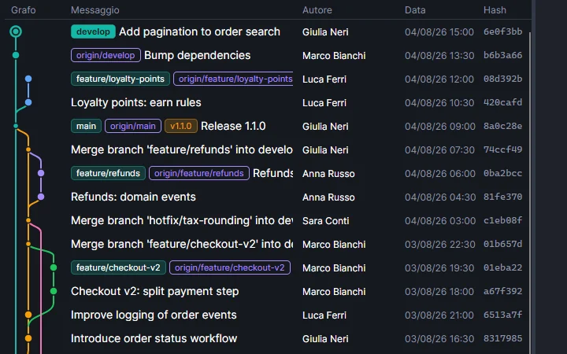Click the orange node for Improve logging commit

click(x=28, y=315)
